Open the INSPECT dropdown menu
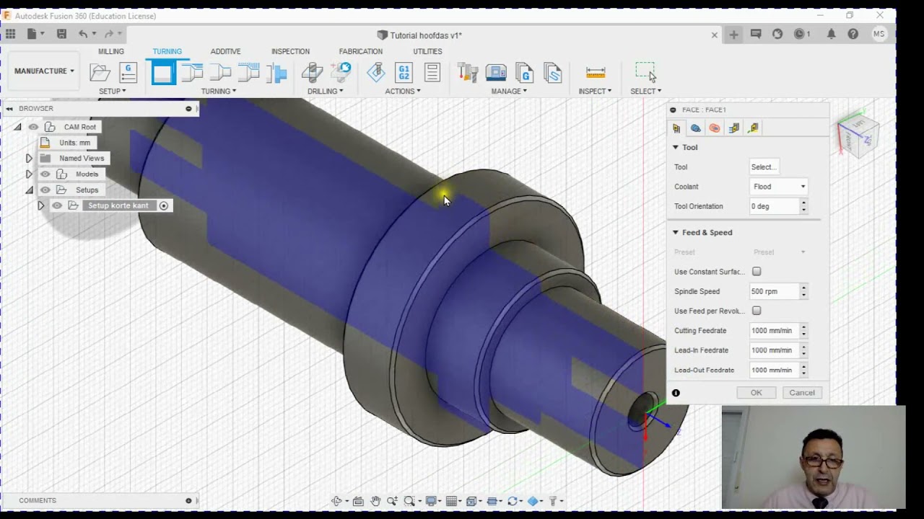Image resolution: width=924 pixels, height=519 pixels. [595, 92]
